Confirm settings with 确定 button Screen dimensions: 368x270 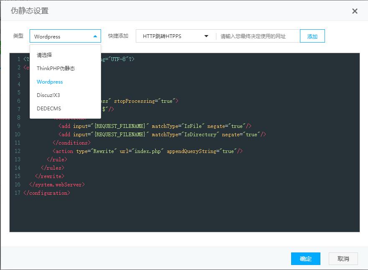(x=305, y=259)
